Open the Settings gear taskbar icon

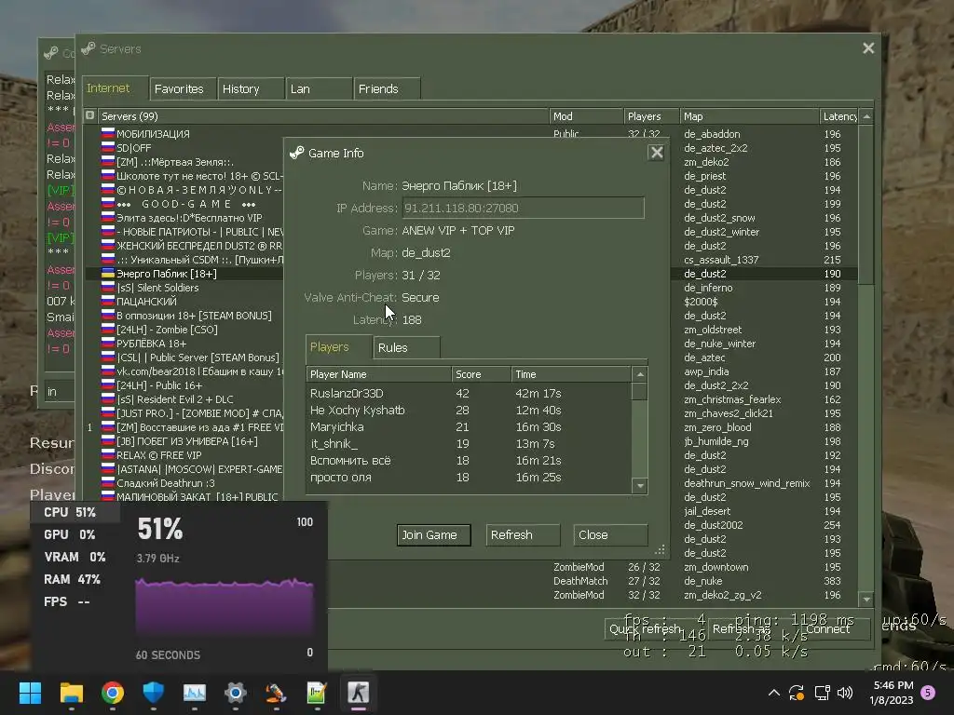click(236, 693)
